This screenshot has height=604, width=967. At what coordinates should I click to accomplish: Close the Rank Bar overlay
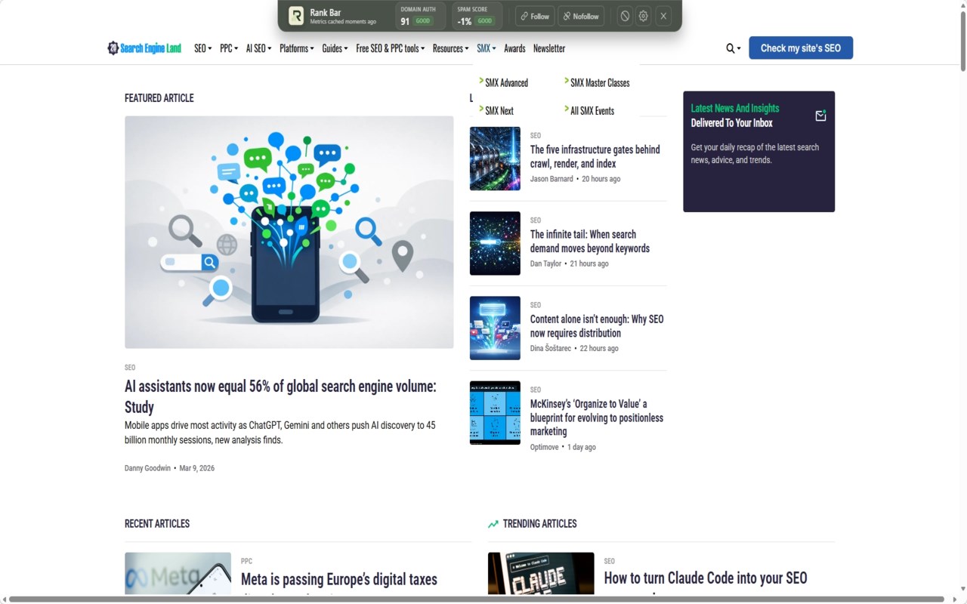coord(663,16)
